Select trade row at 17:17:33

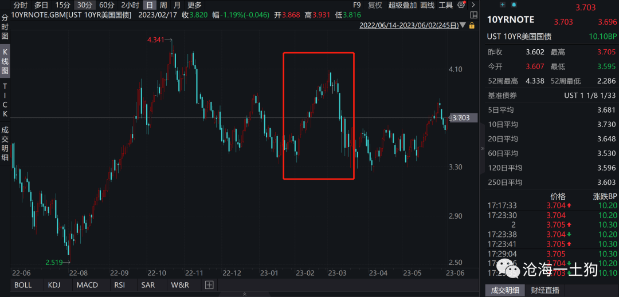pyautogui.click(x=553, y=205)
